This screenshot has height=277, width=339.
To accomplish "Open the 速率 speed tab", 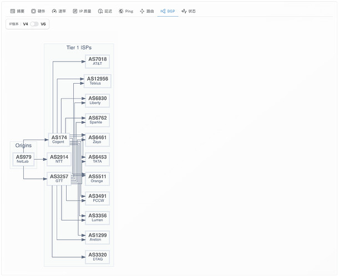I will 59,11.
